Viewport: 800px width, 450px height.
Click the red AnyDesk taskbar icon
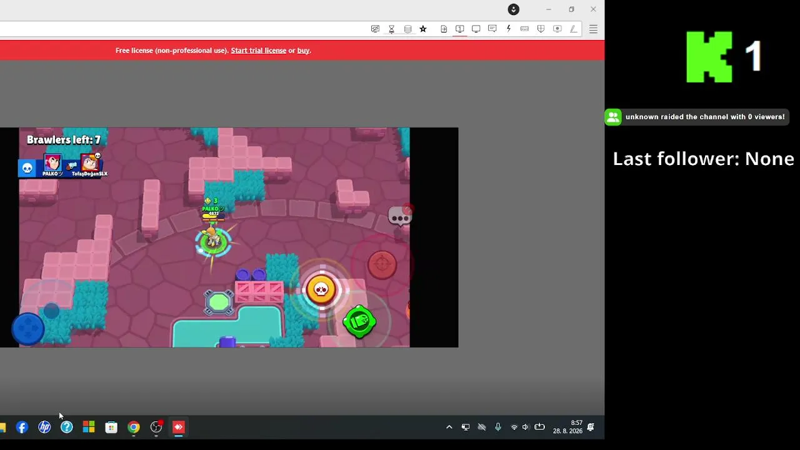coord(179,427)
